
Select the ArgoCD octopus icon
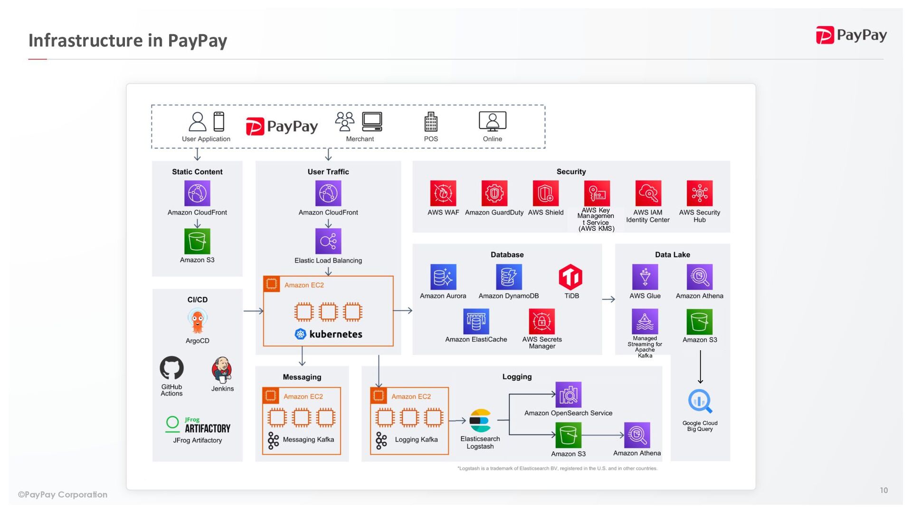197,321
